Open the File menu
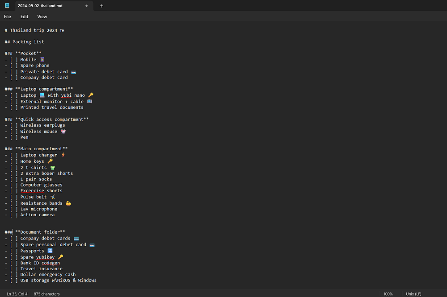The image size is (447, 297). click(x=8, y=16)
